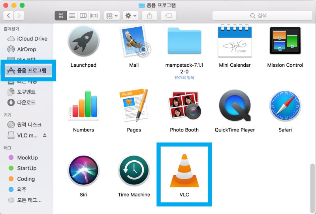316x214 pixels.
Task: Go forward with the right arrow button
Action: point(19,15)
